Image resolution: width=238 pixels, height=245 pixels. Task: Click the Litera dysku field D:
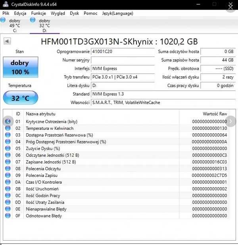point(123,85)
